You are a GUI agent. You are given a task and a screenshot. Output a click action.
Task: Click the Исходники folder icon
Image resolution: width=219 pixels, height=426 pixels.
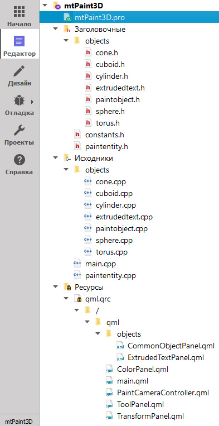tap(67, 158)
